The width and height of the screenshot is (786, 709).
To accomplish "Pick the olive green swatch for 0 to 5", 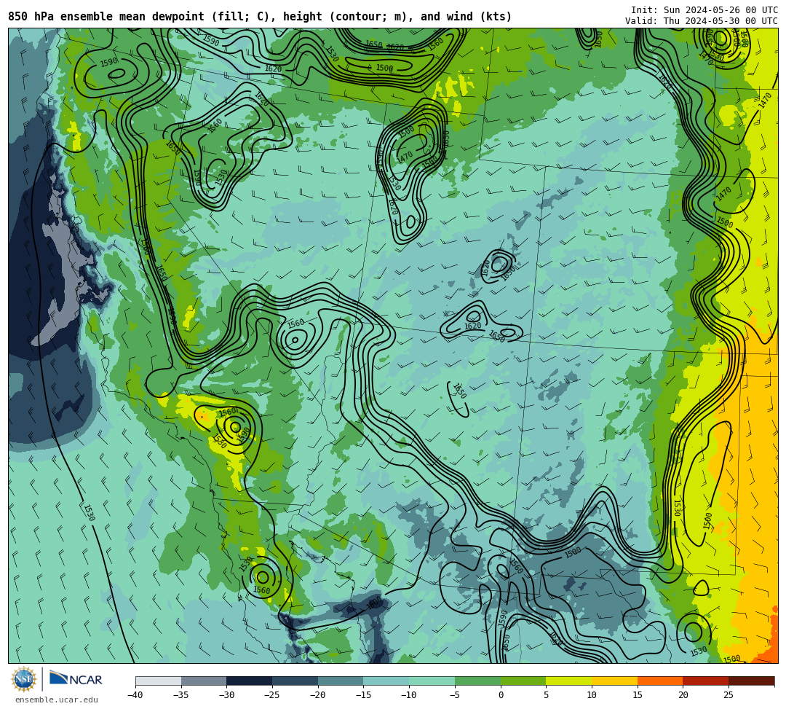I will 523,681.
